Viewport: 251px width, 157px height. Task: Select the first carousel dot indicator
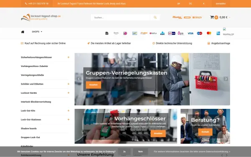pyautogui.click(x=150, y=101)
